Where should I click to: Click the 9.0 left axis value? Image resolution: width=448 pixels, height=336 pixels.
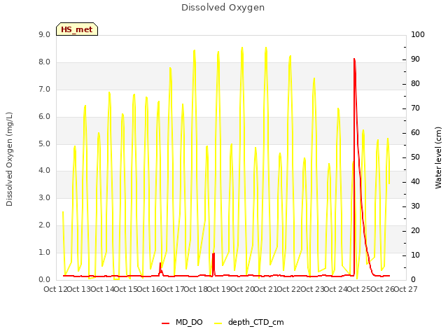pyautogui.click(x=44, y=34)
